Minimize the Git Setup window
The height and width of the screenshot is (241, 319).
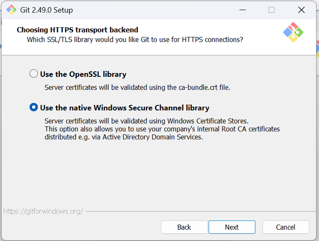tap(242, 10)
